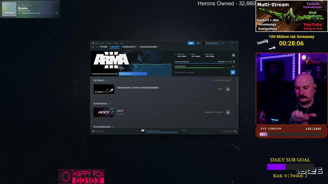Open download settings gear icon
Viewport: 328px width, 184px height.
[x=233, y=55]
